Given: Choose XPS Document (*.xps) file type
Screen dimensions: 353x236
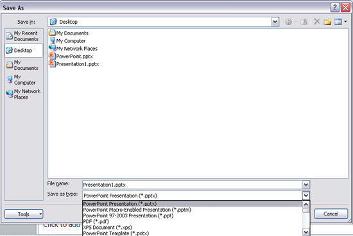Looking at the screenshot, I should click(193, 228).
